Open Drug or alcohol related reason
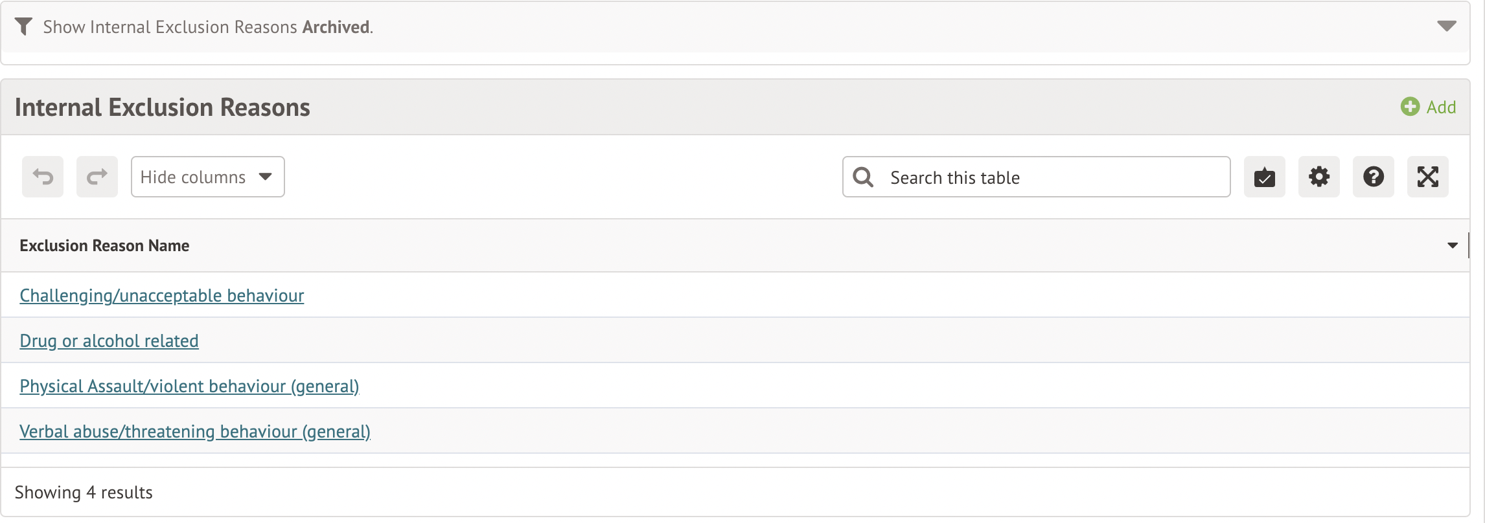 [x=109, y=340]
